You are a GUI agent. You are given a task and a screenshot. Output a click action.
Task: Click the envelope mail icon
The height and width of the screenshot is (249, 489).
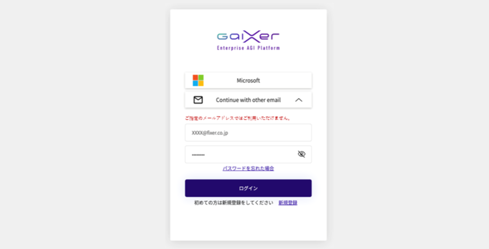198,100
